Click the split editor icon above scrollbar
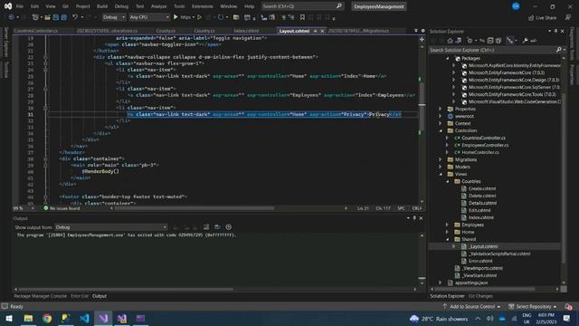This screenshot has height=326, width=579. tap(422, 39)
